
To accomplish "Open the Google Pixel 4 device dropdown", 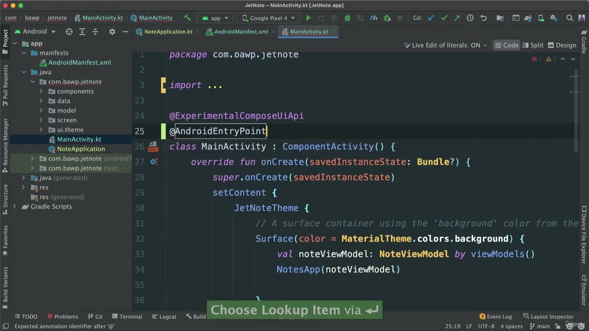I will (269, 18).
